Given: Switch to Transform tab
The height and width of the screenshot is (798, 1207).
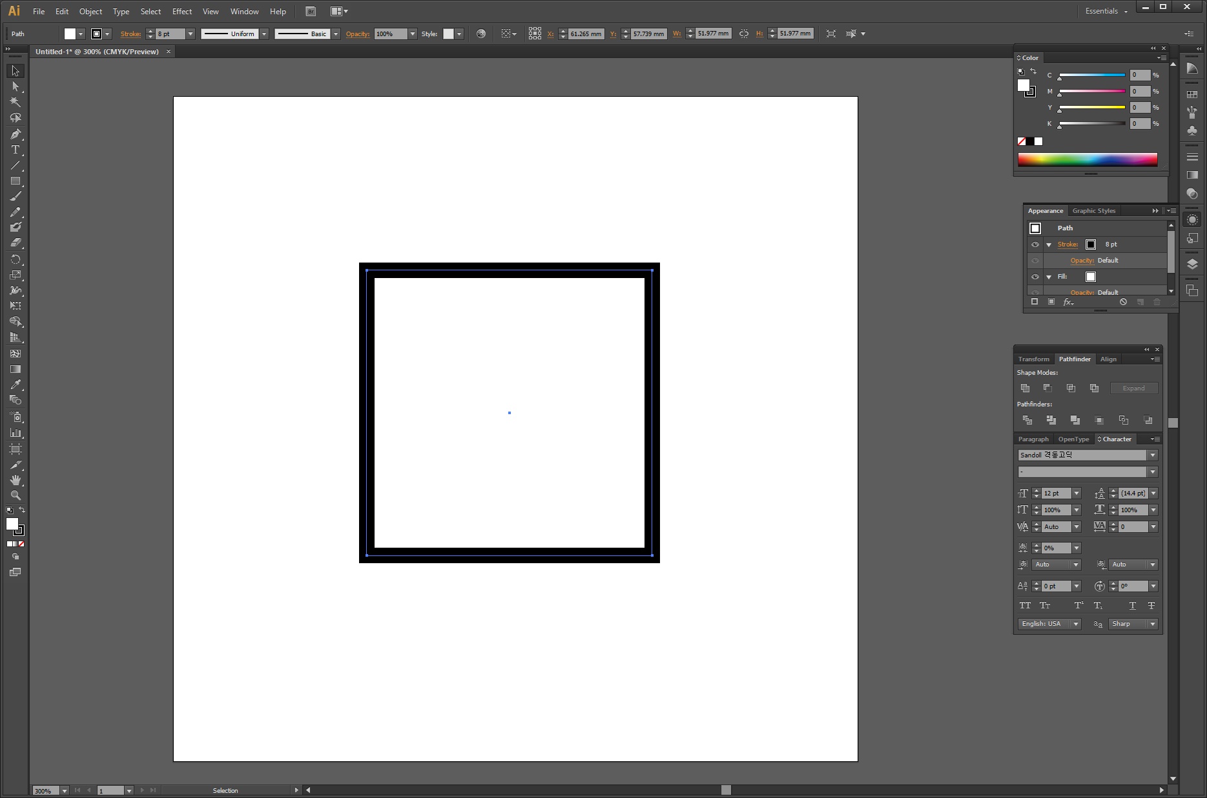Looking at the screenshot, I should point(1033,359).
